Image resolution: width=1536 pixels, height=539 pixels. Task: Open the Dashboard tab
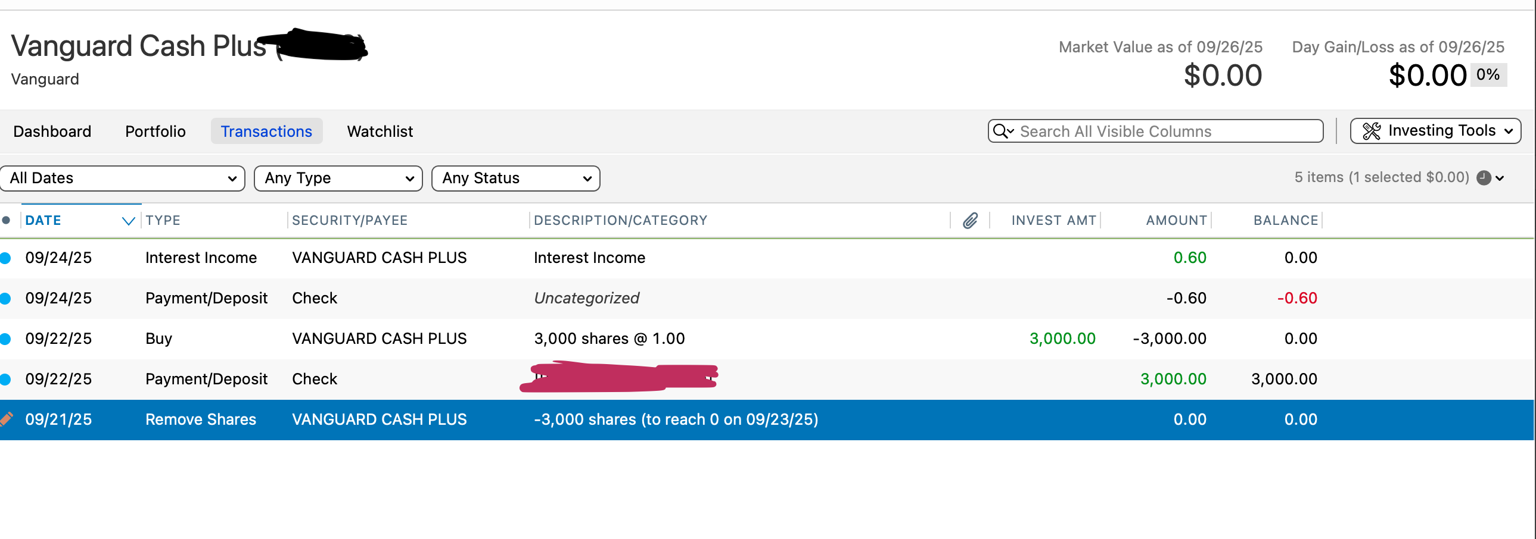(52, 131)
